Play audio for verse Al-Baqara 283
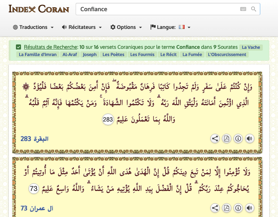The height and width of the screenshot is (217, 278). (249, 139)
